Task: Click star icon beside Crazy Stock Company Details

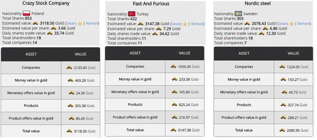Action: [x=80, y=23]
